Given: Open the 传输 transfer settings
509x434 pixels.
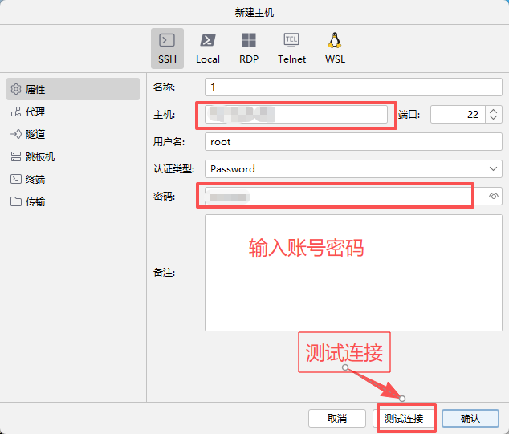Looking at the screenshot, I should tap(73, 201).
